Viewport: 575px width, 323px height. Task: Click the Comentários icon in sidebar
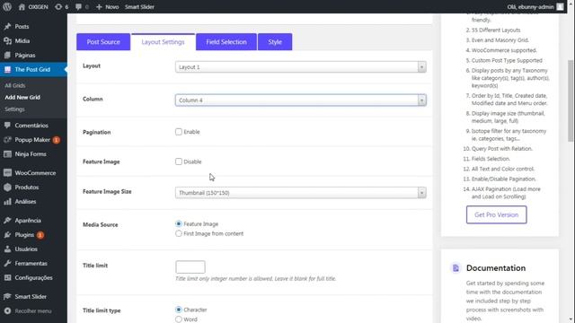click(x=7, y=126)
